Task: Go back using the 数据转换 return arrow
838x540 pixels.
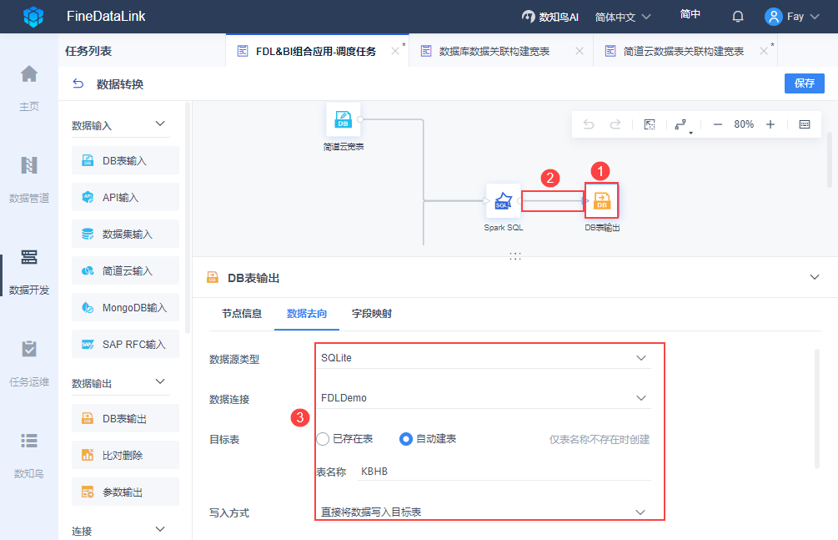Action: click(78, 83)
